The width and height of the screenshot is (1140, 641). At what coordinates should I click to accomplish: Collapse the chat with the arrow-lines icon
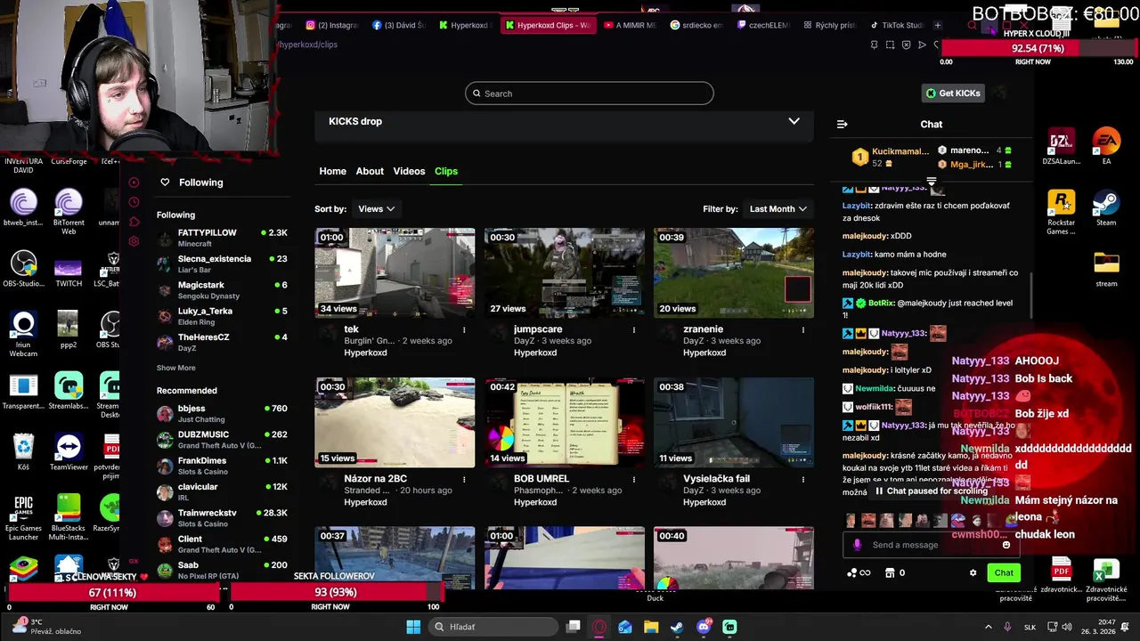click(x=843, y=125)
